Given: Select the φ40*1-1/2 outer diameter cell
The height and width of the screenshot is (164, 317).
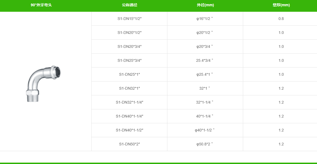Looking at the screenshot, I should 205,130.
